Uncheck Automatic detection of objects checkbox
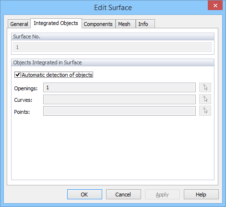This screenshot has width=226, height=207. click(17, 75)
